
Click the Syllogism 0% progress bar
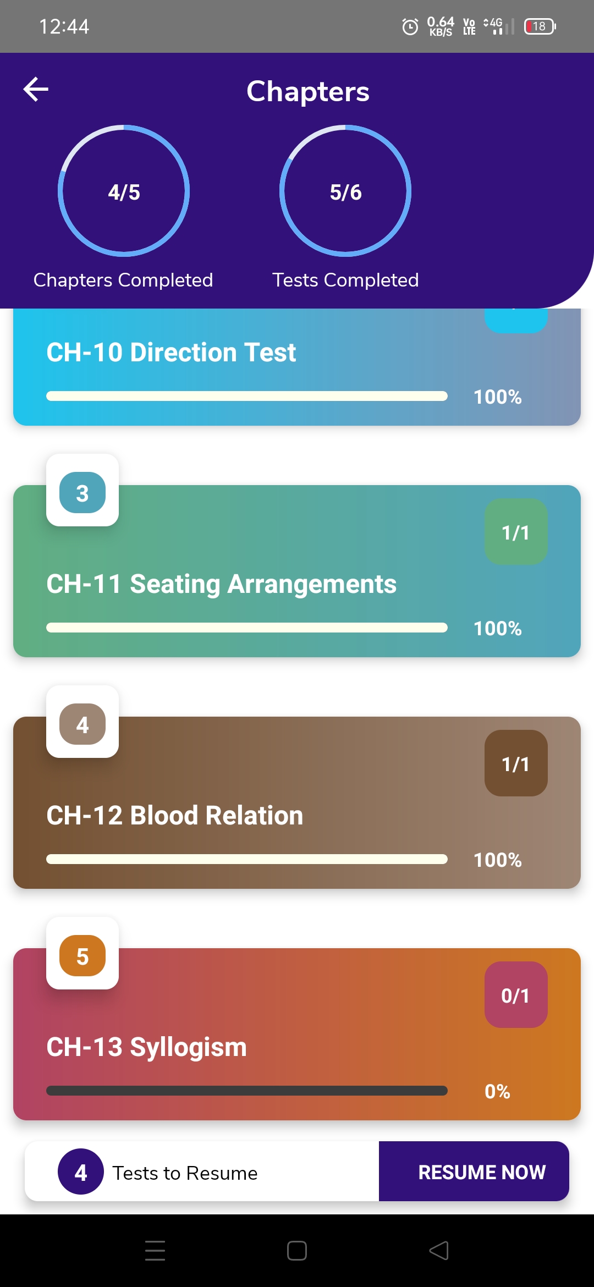click(247, 1091)
